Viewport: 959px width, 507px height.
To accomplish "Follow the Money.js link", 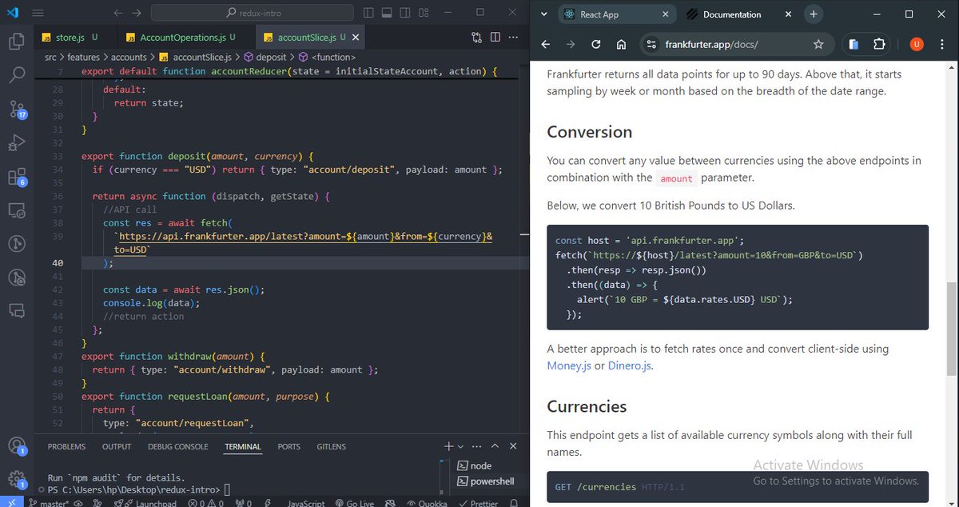I will point(569,366).
